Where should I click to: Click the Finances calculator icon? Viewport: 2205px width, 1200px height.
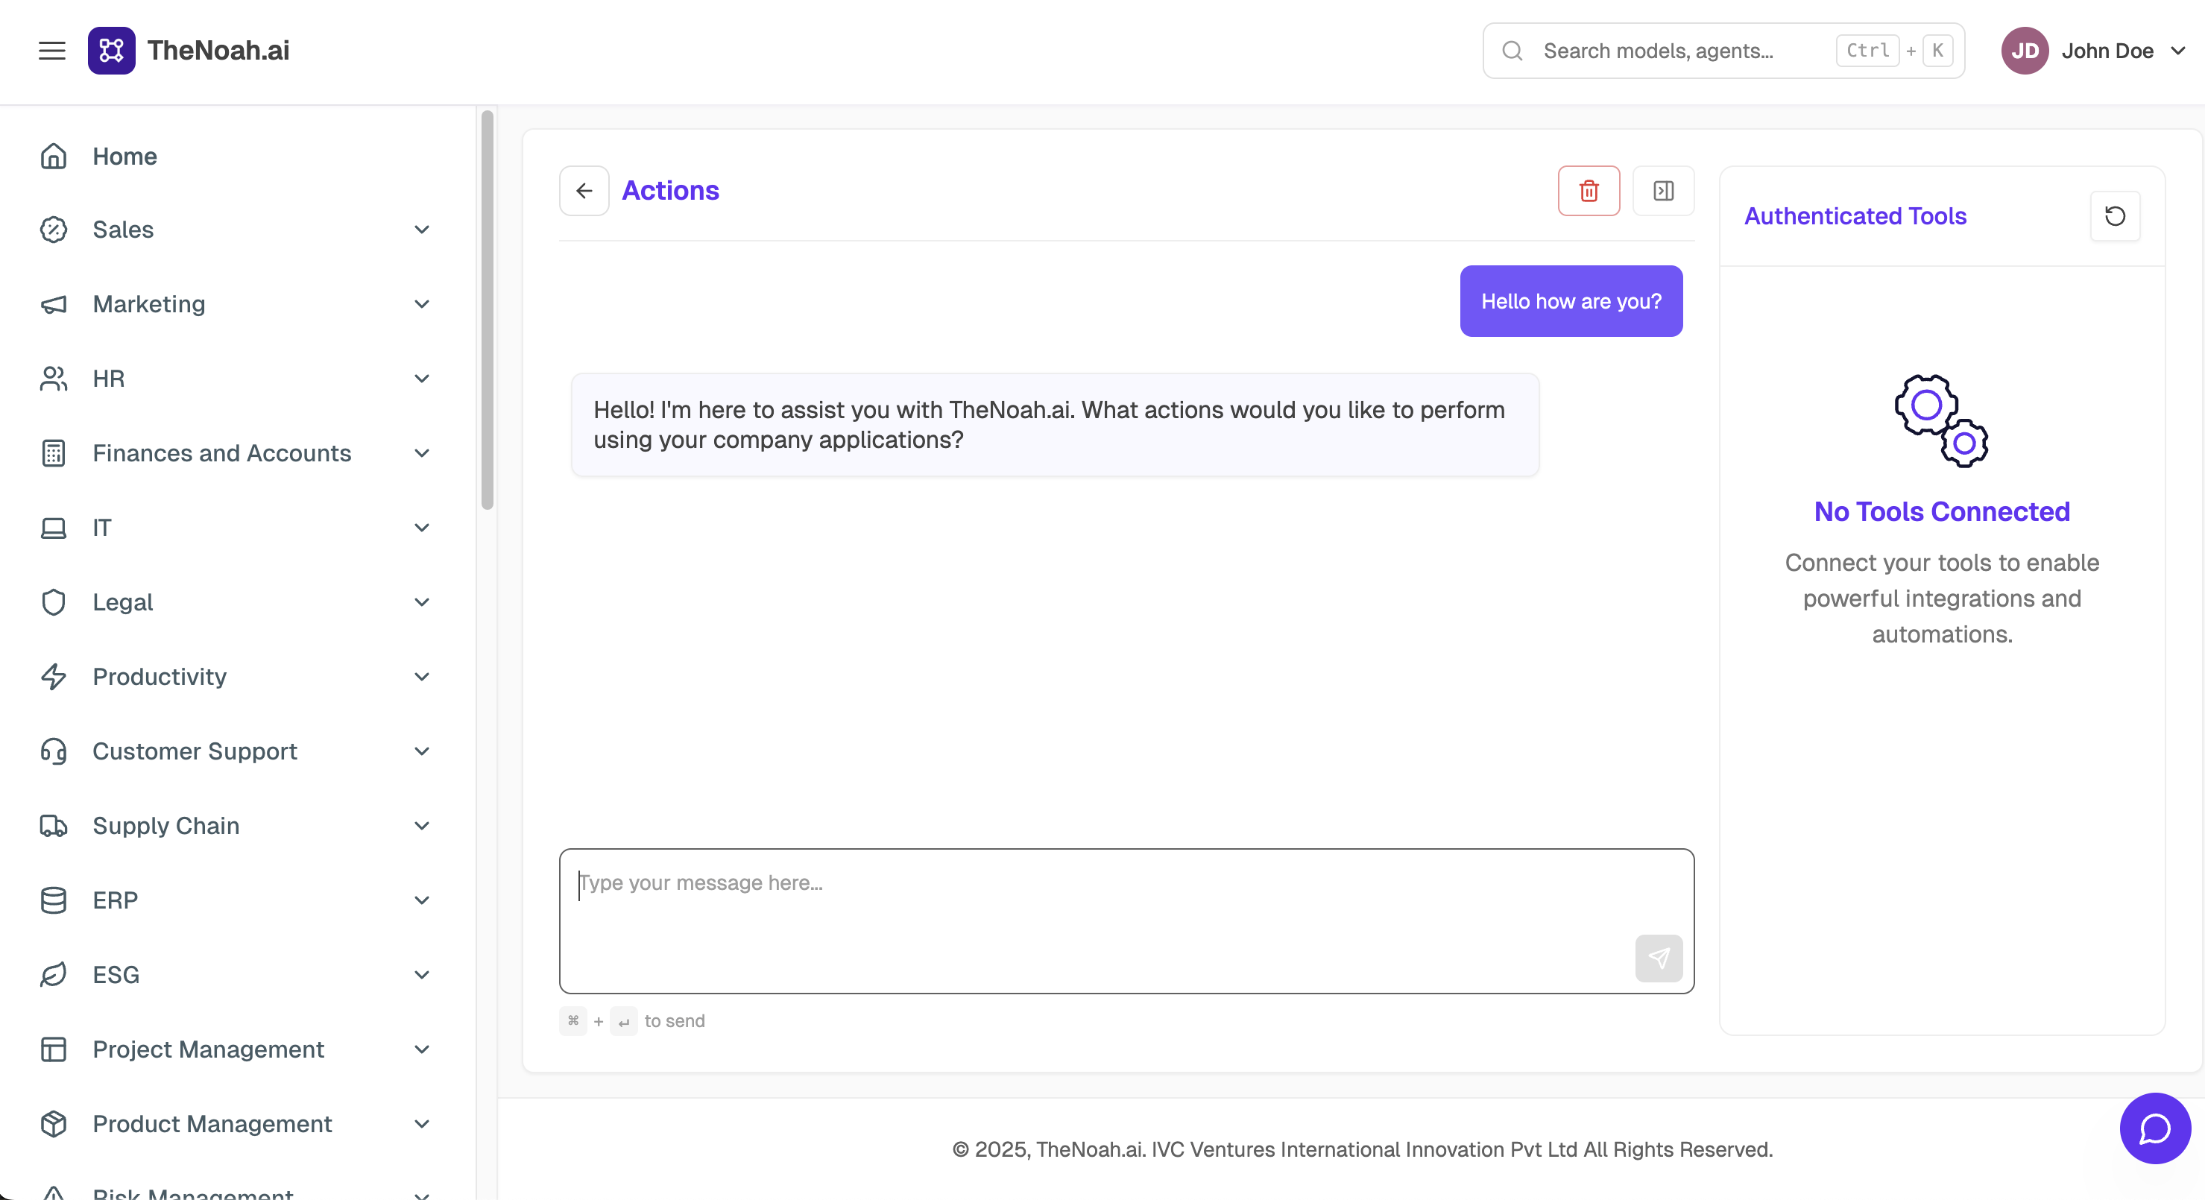pyautogui.click(x=53, y=452)
